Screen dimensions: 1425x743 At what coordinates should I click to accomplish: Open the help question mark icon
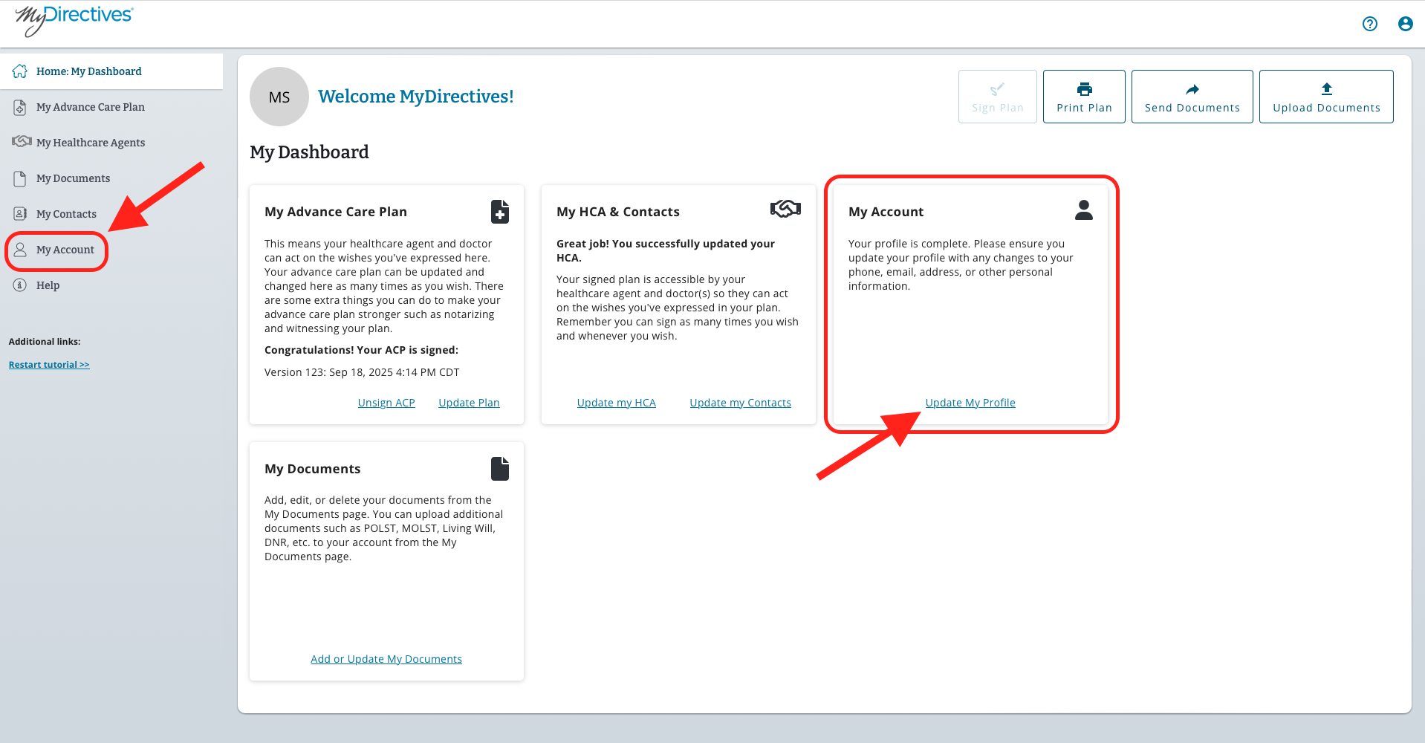tap(1370, 24)
